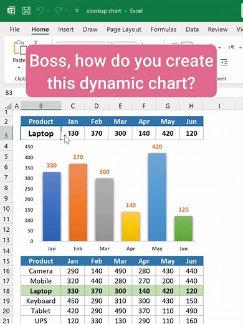Save the workbook with Save icon
Screen dimensions: 243x324
pos(26,11)
